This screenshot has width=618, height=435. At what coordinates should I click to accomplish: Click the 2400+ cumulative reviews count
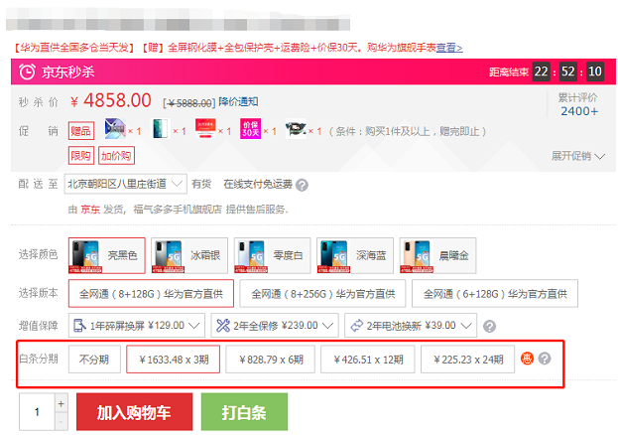(x=579, y=111)
